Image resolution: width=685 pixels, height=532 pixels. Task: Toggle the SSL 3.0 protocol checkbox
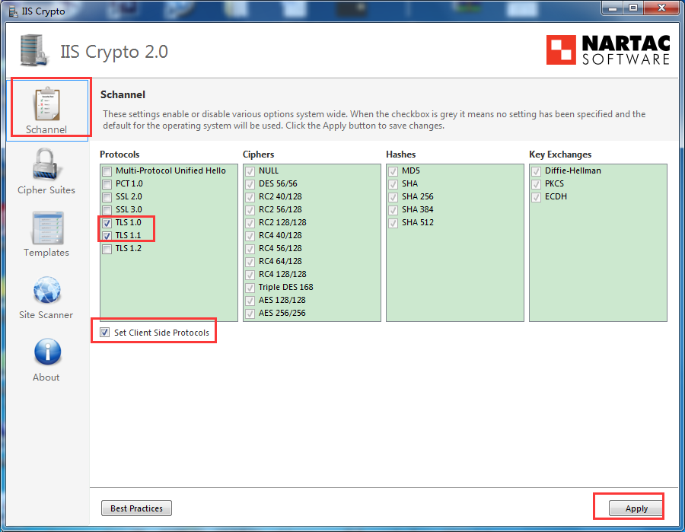(x=107, y=209)
